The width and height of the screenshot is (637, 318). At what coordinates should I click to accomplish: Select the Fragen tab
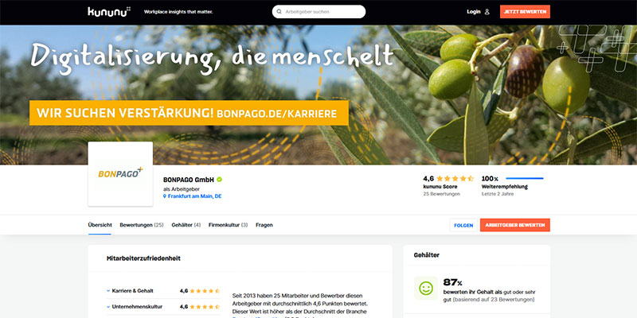tap(264, 225)
